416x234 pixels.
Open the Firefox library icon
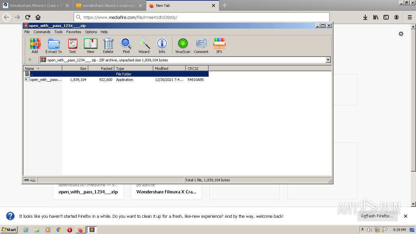pyautogui.click(x=376, y=17)
